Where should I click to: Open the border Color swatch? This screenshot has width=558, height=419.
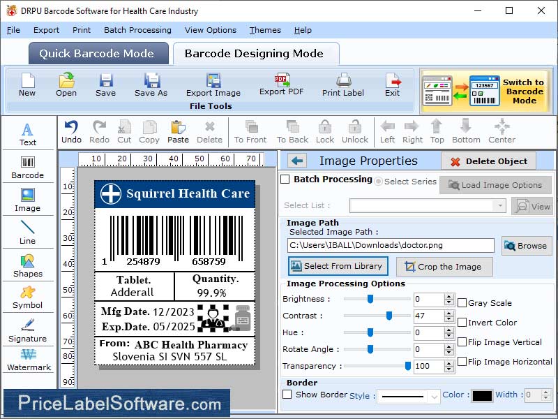482,395
